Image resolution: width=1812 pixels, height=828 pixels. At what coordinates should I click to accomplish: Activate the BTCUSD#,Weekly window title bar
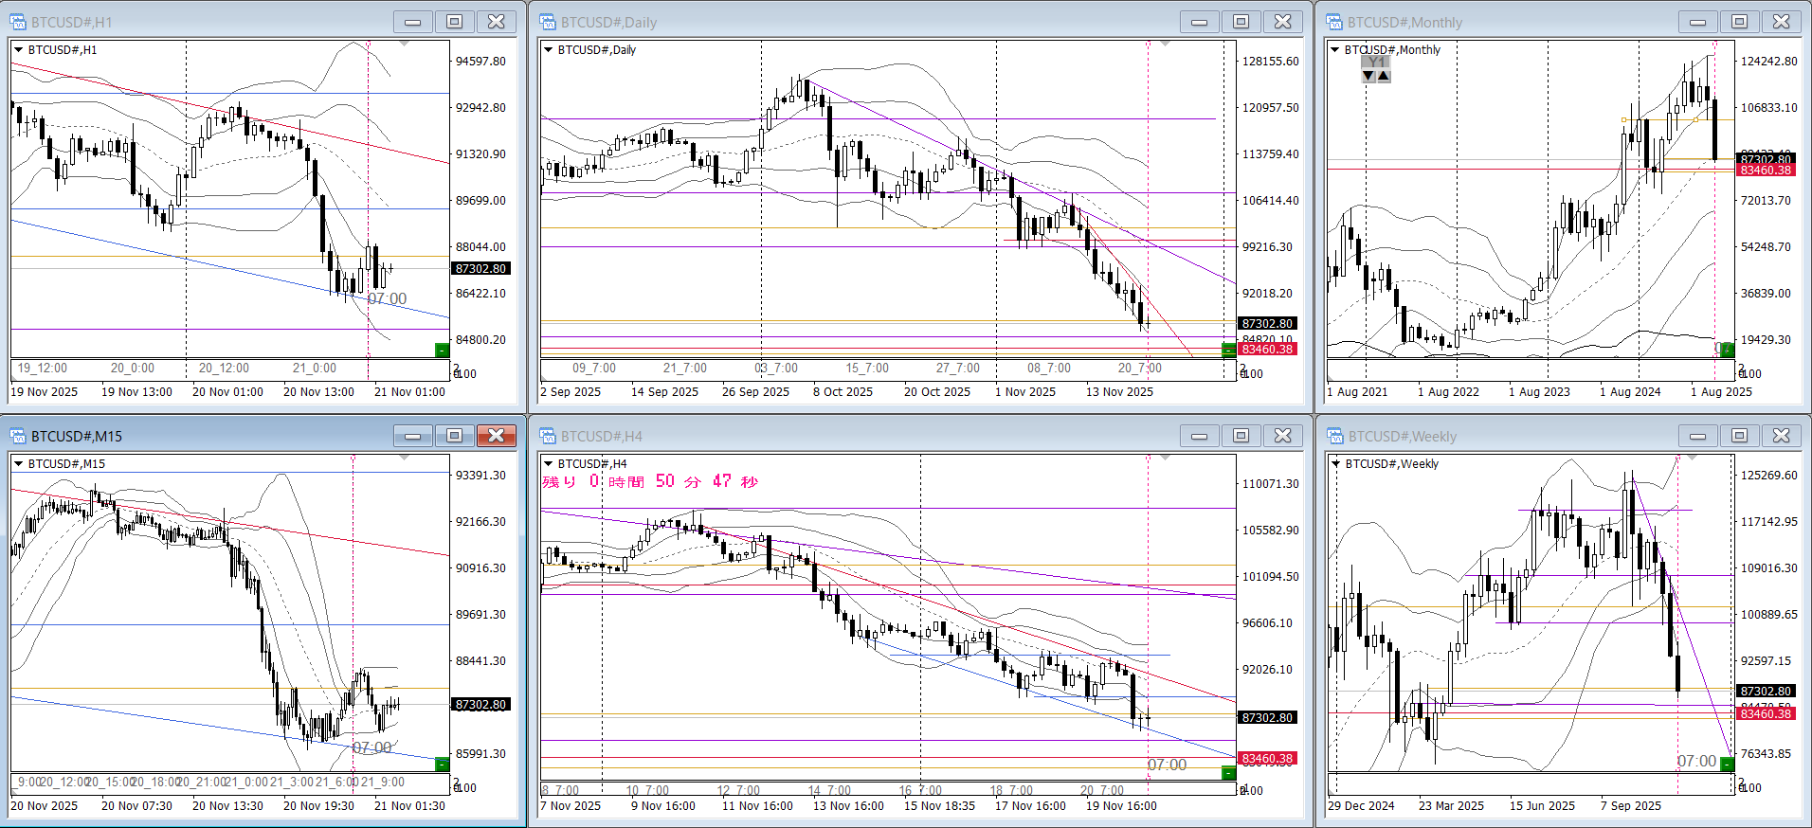pos(1516,436)
